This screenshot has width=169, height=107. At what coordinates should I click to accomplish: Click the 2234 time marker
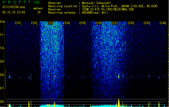tap(66, 23)
